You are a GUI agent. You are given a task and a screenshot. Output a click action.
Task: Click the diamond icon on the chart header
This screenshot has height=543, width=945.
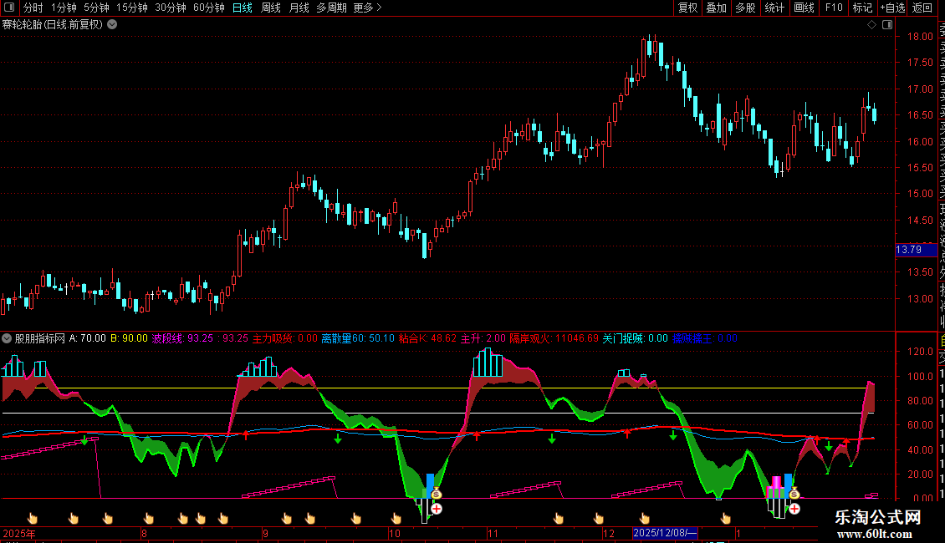pyautogui.click(x=871, y=25)
